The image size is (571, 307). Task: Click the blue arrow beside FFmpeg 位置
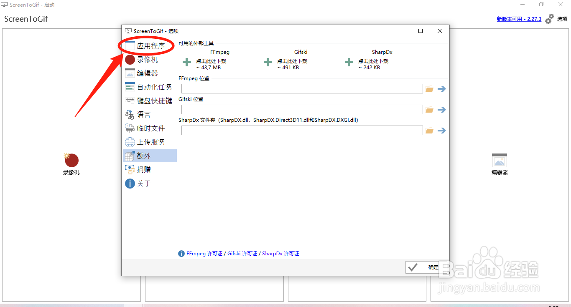(x=442, y=89)
